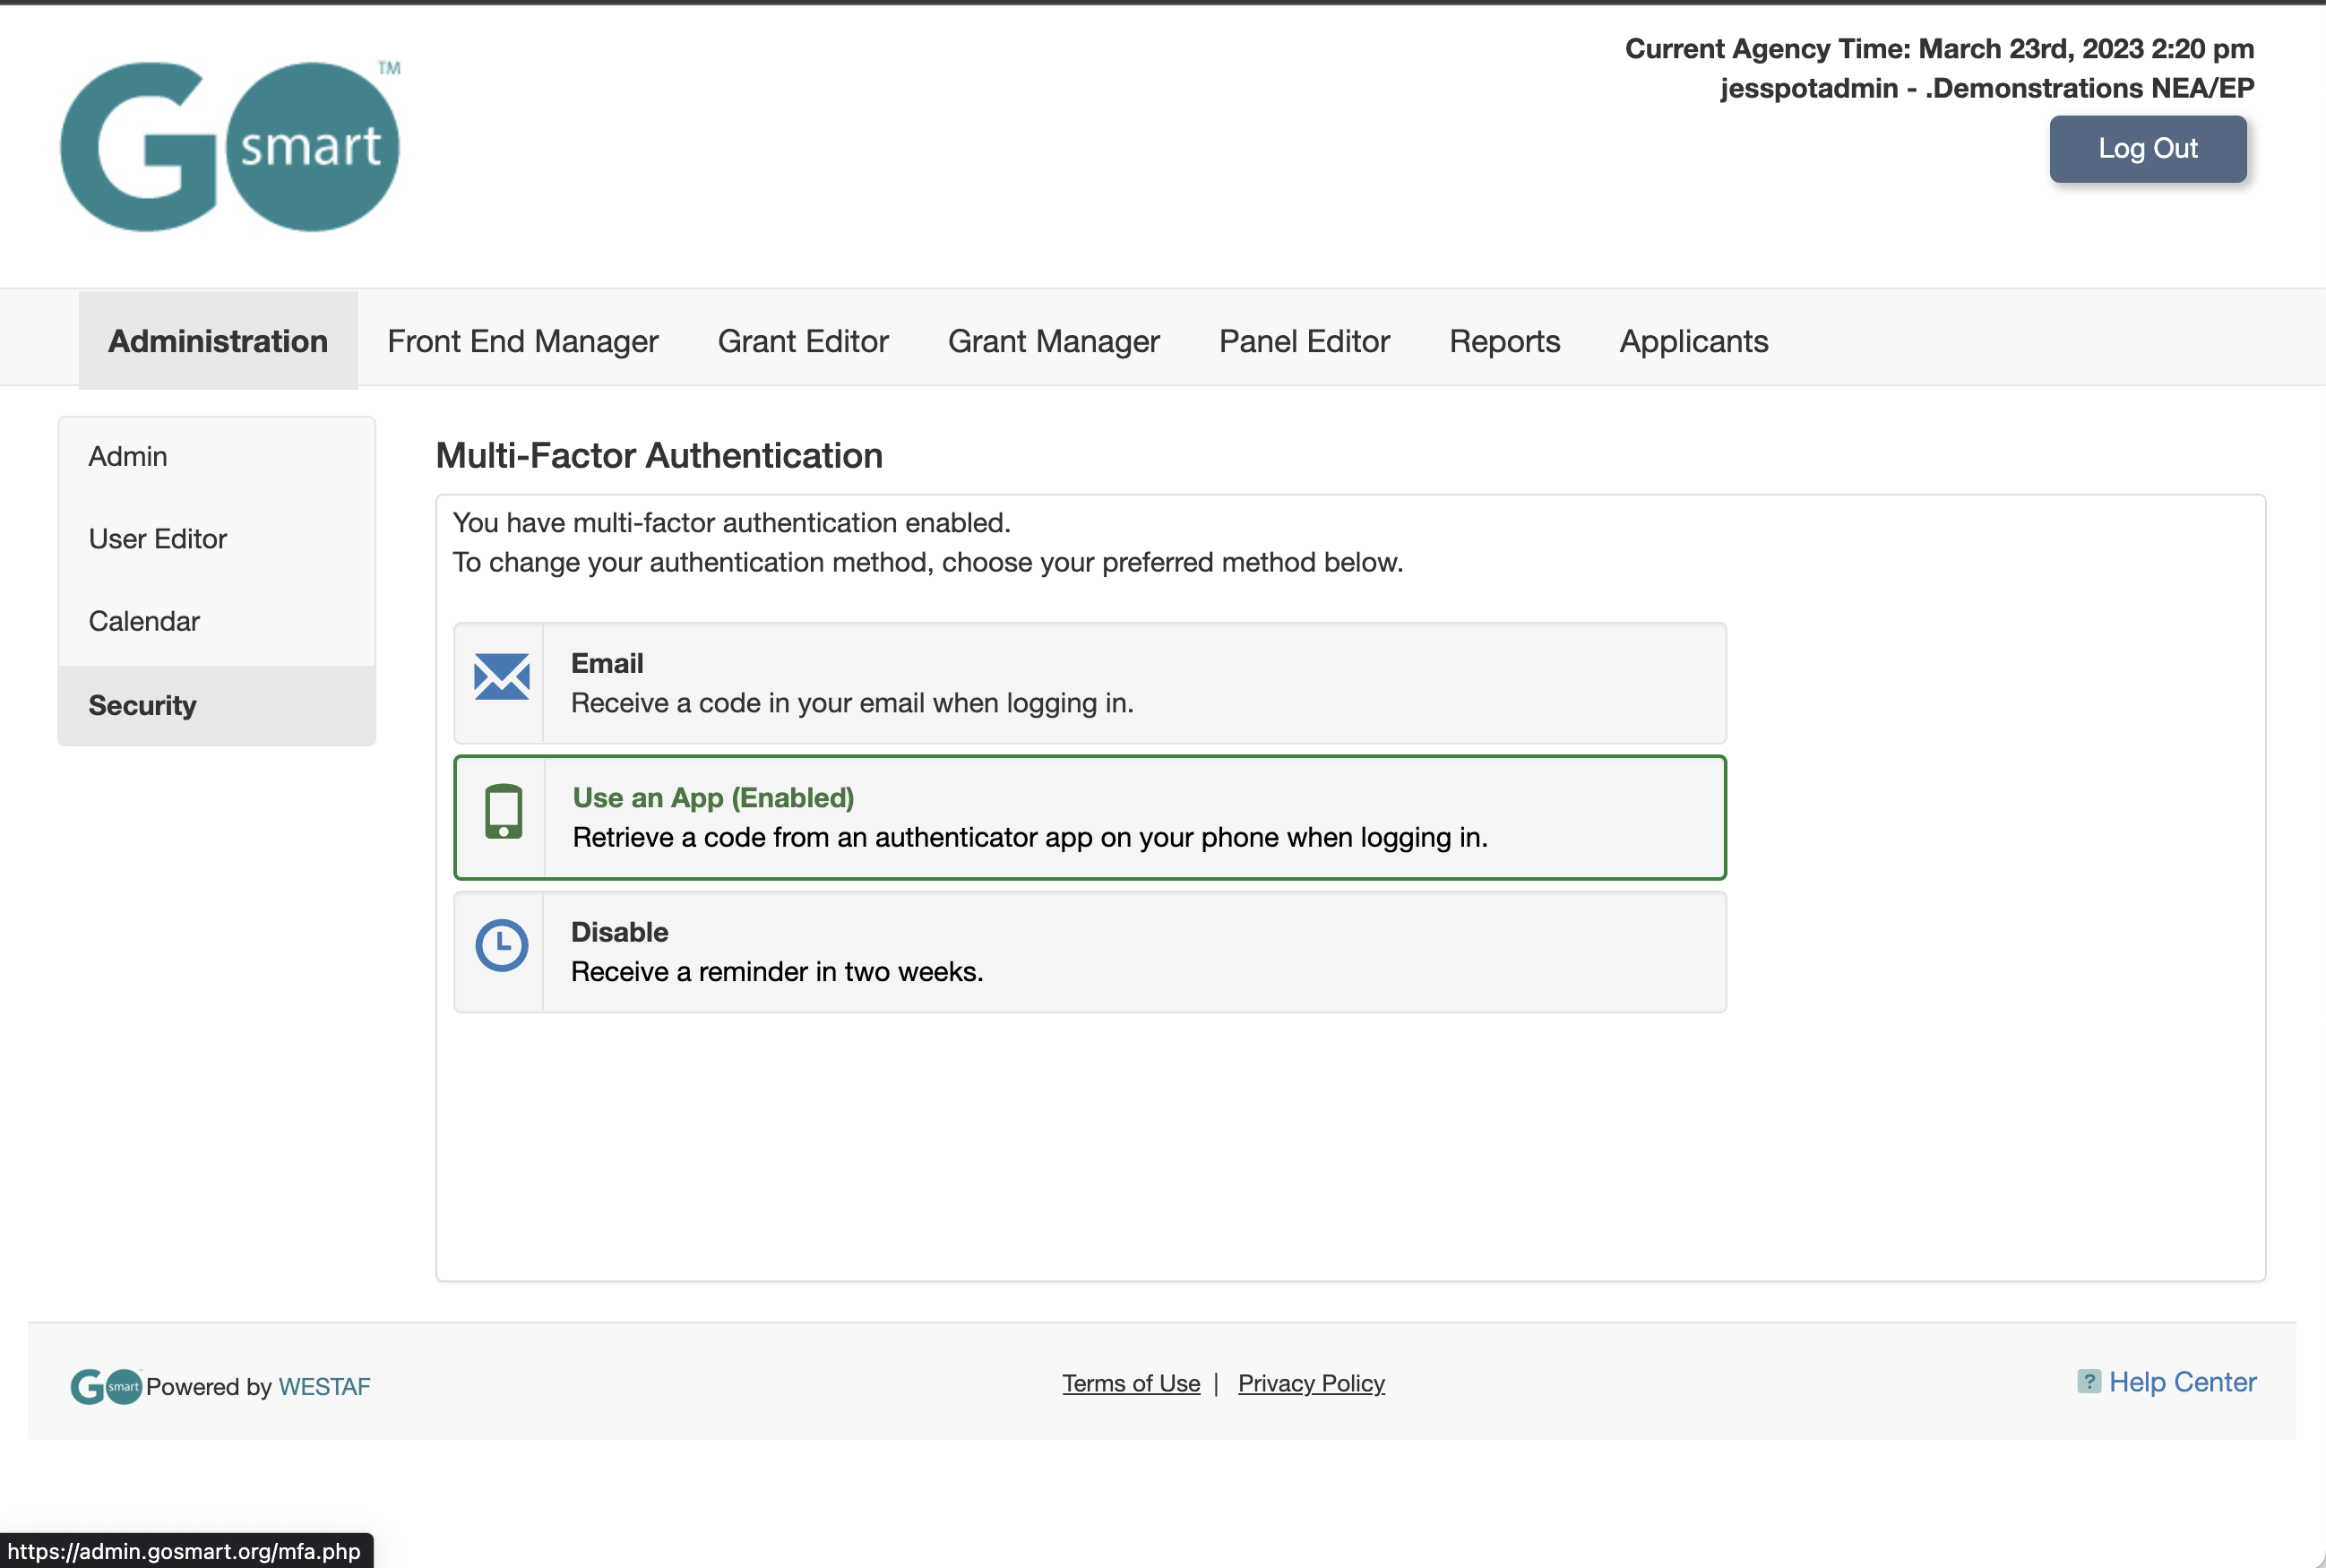Click the Log Out button

click(x=2149, y=149)
